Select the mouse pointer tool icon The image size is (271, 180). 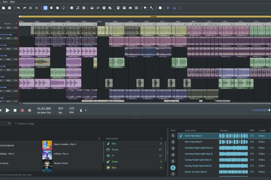[x=145, y=8]
